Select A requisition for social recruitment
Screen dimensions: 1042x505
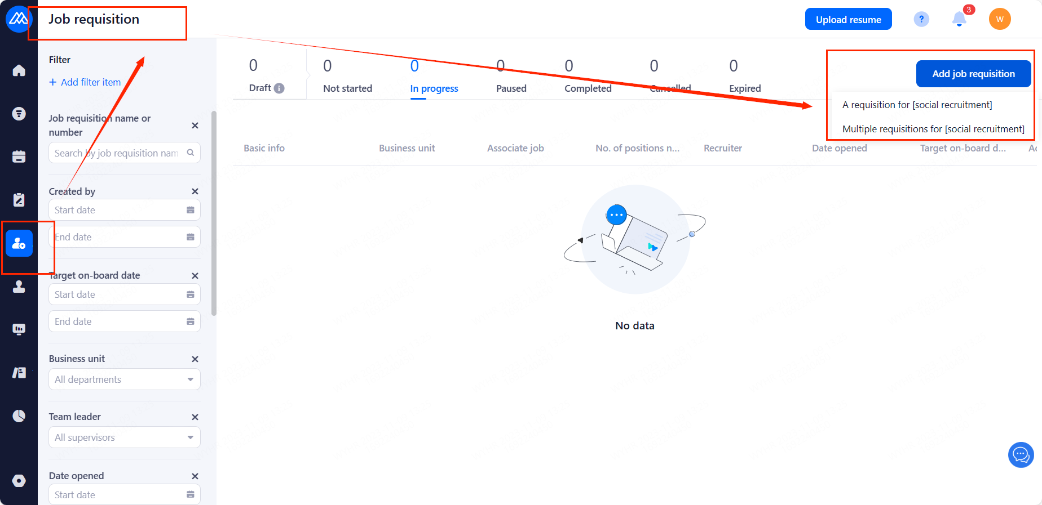[x=917, y=105]
